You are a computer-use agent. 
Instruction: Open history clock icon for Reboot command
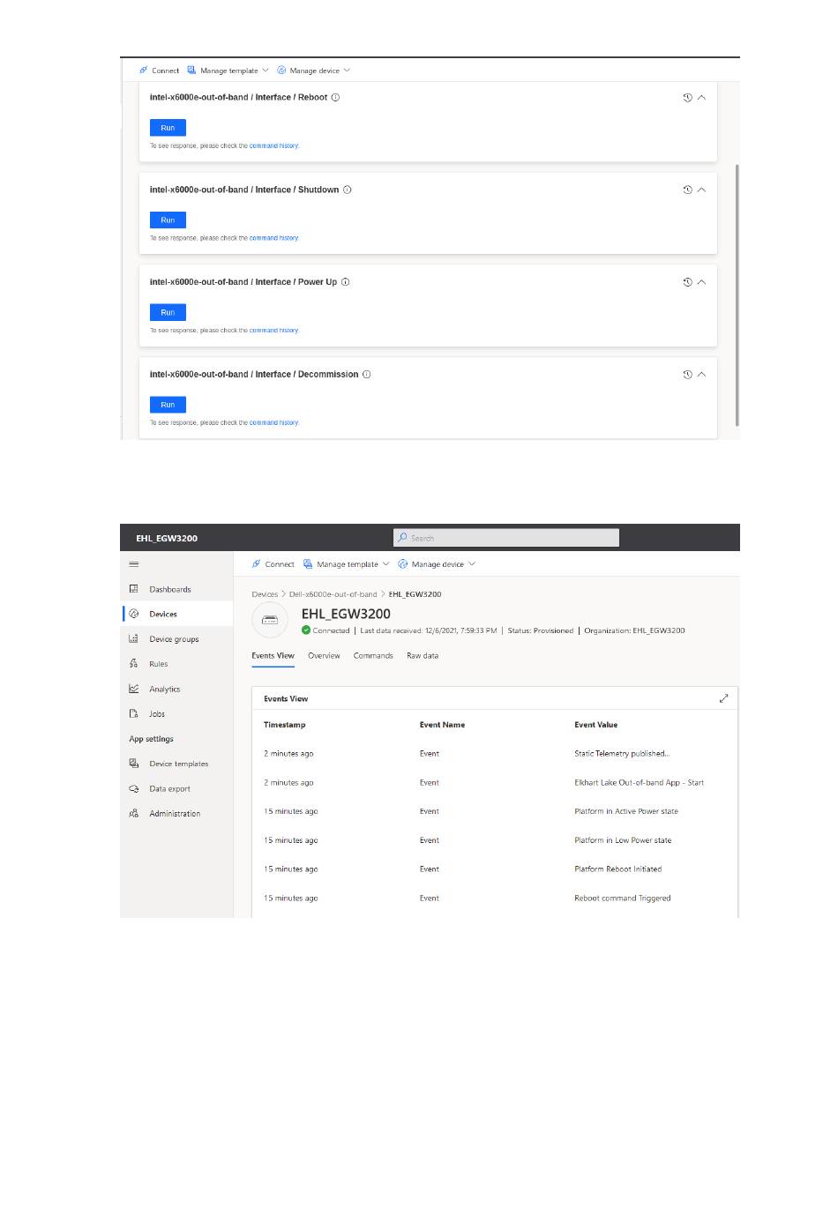click(687, 98)
